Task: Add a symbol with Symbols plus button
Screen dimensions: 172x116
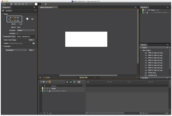Action: click(167, 78)
